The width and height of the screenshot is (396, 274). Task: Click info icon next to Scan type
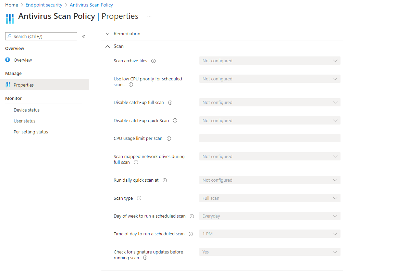(x=139, y=198)
